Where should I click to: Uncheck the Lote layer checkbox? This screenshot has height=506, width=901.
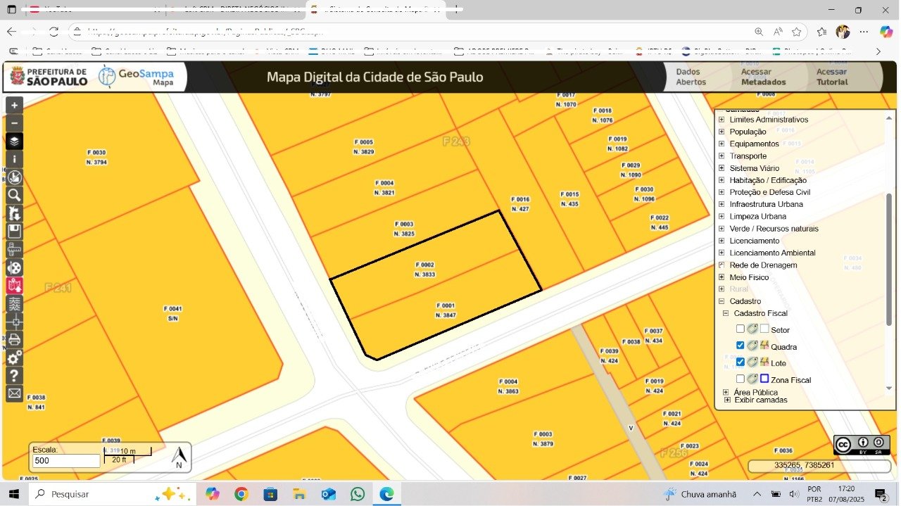pyautogui.click(x=740, y=362)
